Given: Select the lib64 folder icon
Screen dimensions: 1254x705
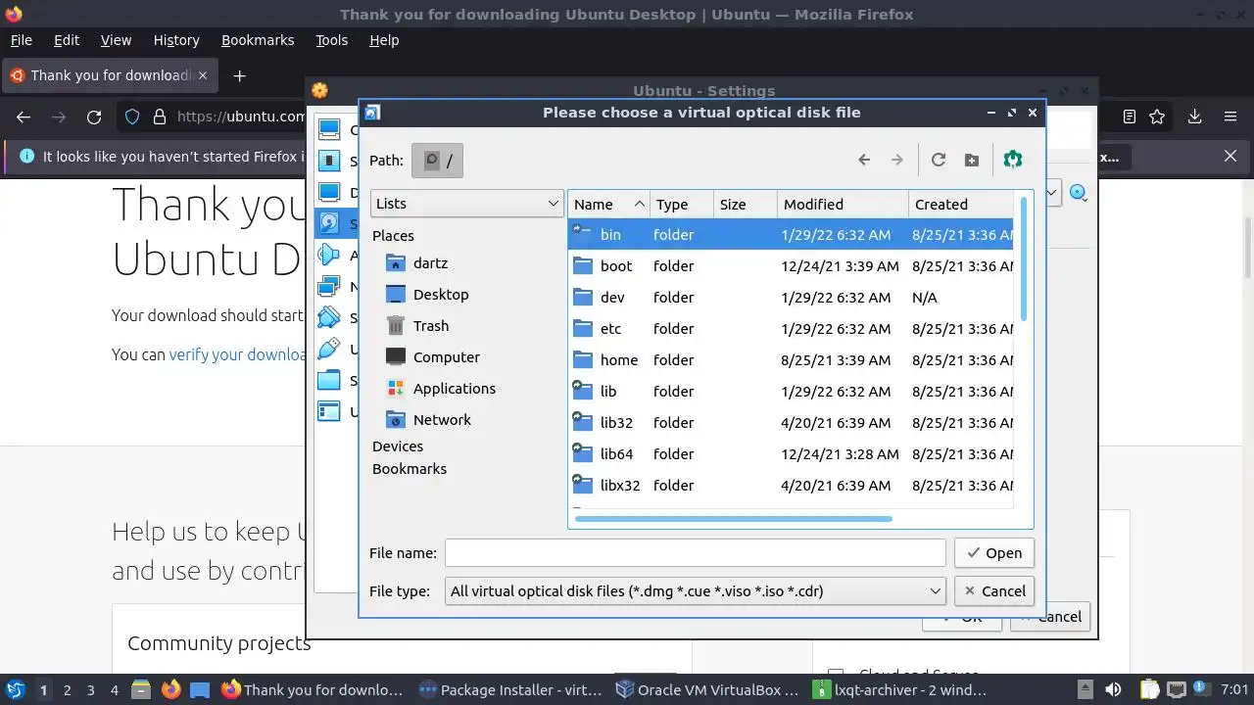Looking at the screenshot, I should click(583, 453).
